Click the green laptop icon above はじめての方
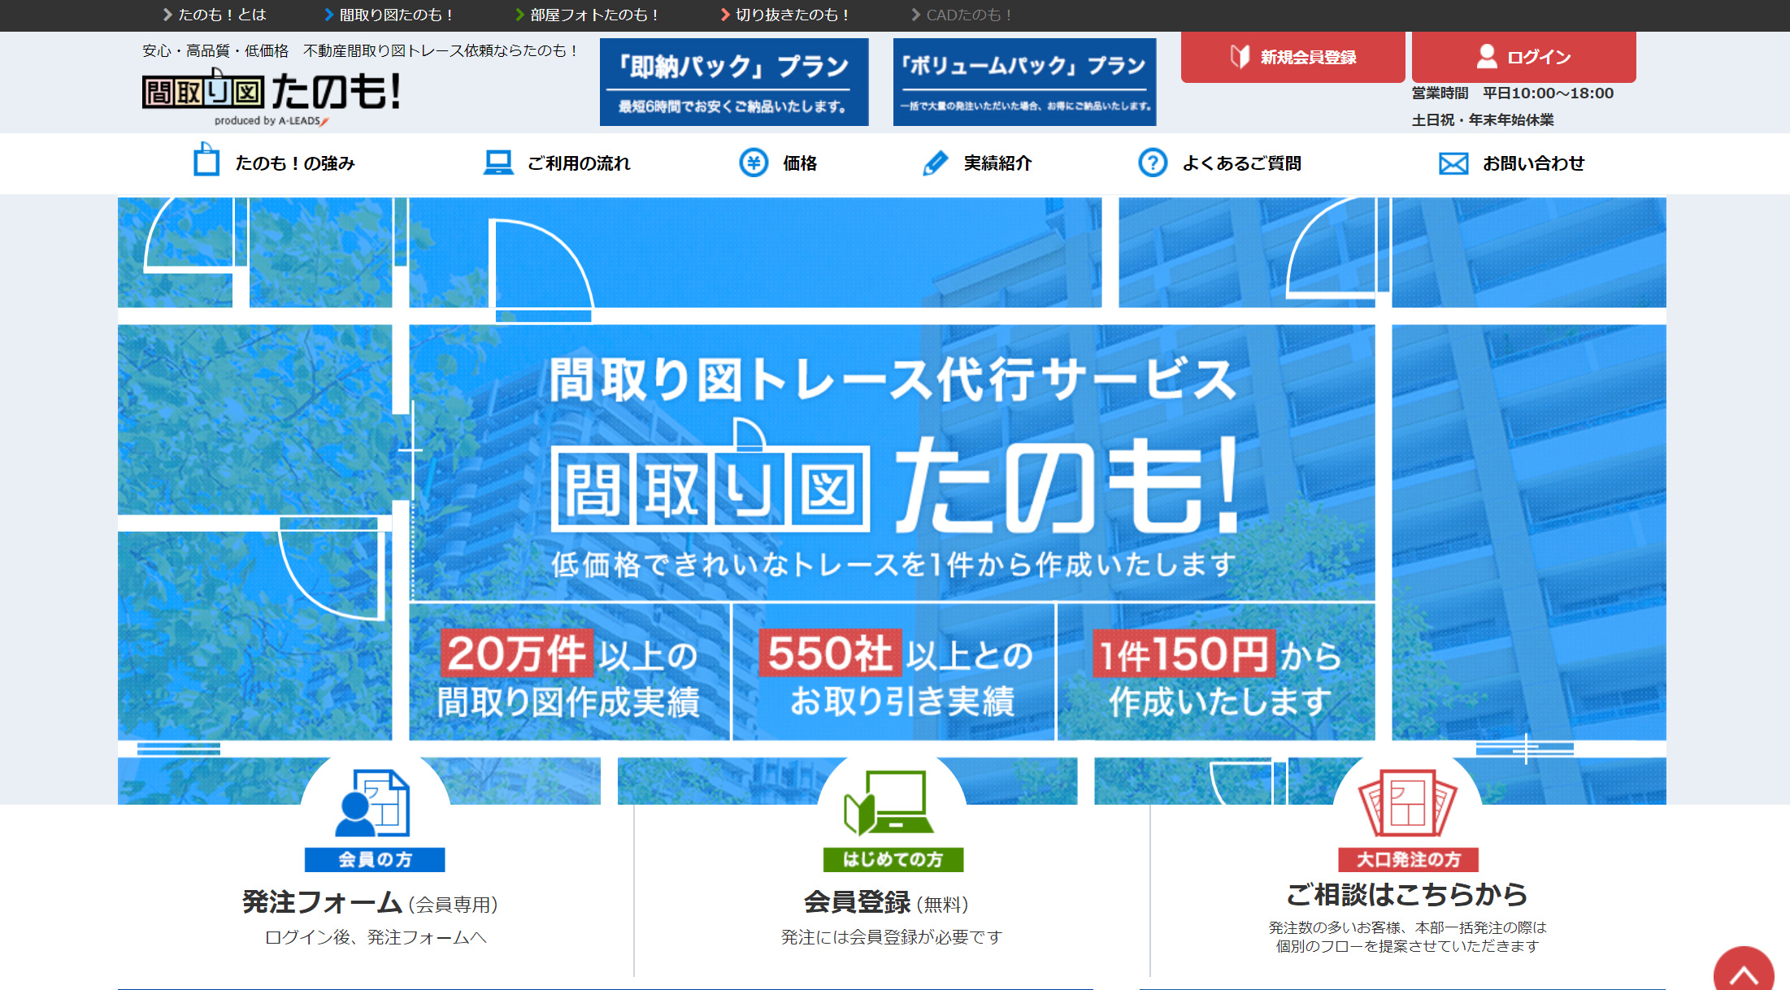This screenshot has width=1790, height=990. tap(891, 804)
